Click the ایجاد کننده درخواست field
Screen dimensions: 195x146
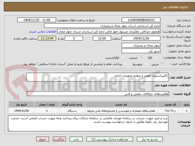click(109, 31)
